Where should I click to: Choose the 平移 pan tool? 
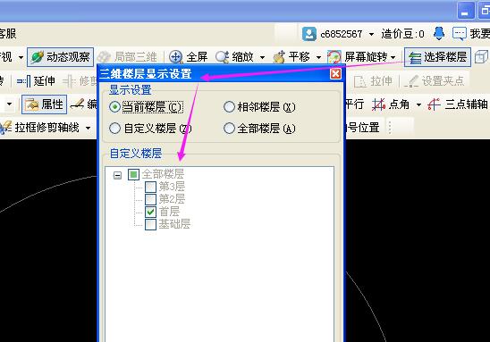tap(291, 57)
